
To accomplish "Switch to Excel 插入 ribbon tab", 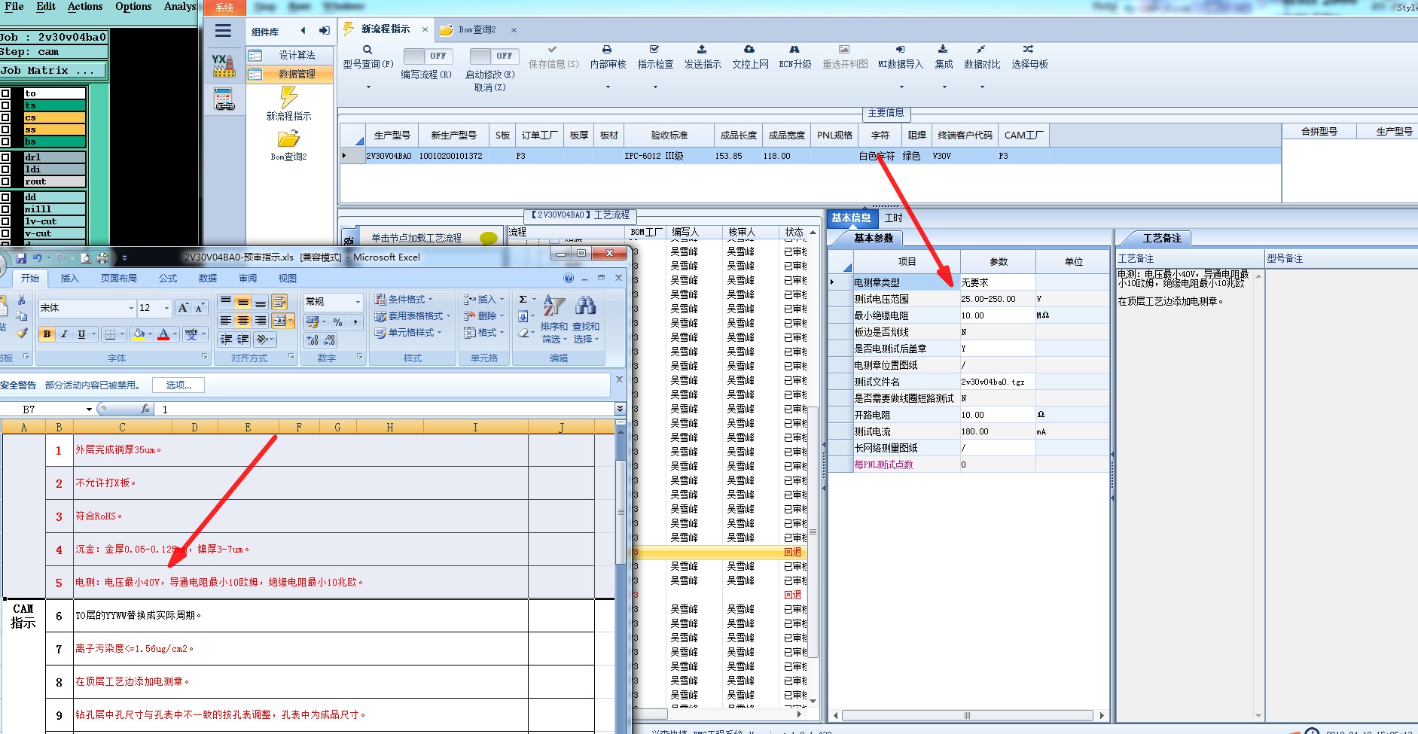I will click(69, 279).
